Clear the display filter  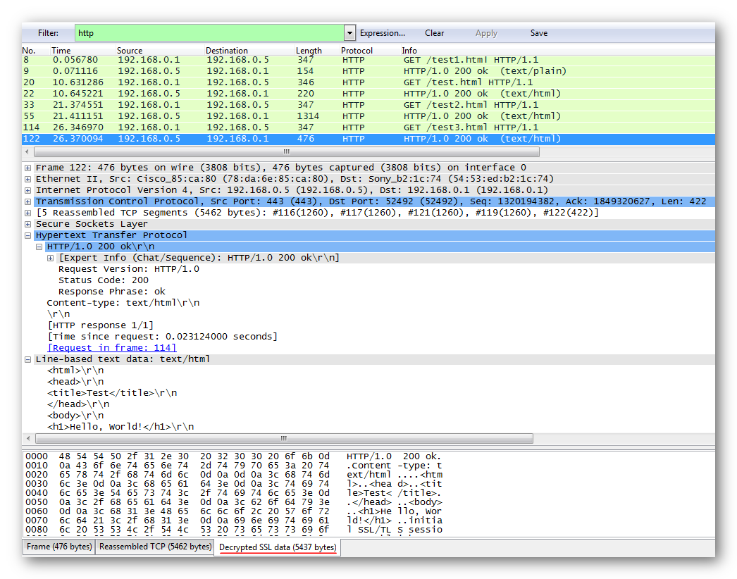[434, 33]
